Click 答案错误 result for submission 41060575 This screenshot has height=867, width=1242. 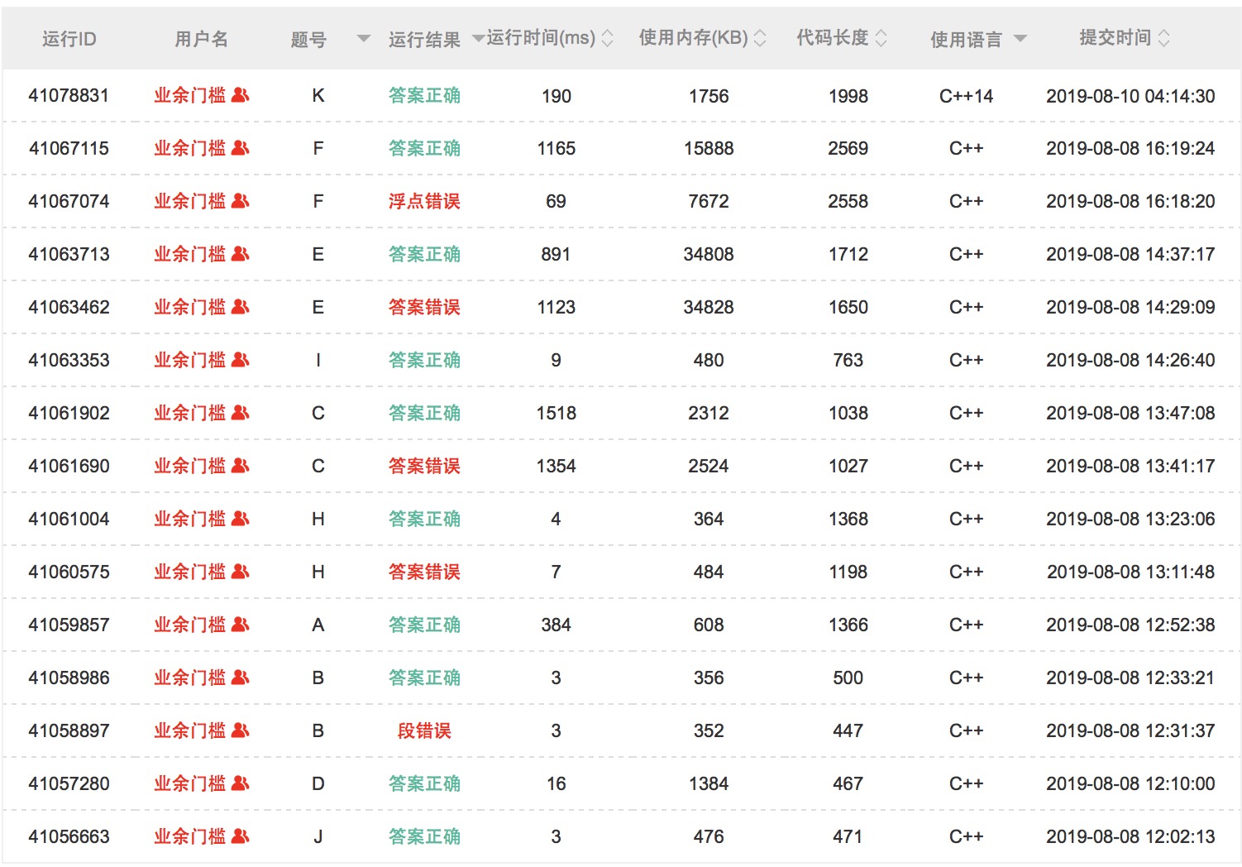(x=424, y=572)
